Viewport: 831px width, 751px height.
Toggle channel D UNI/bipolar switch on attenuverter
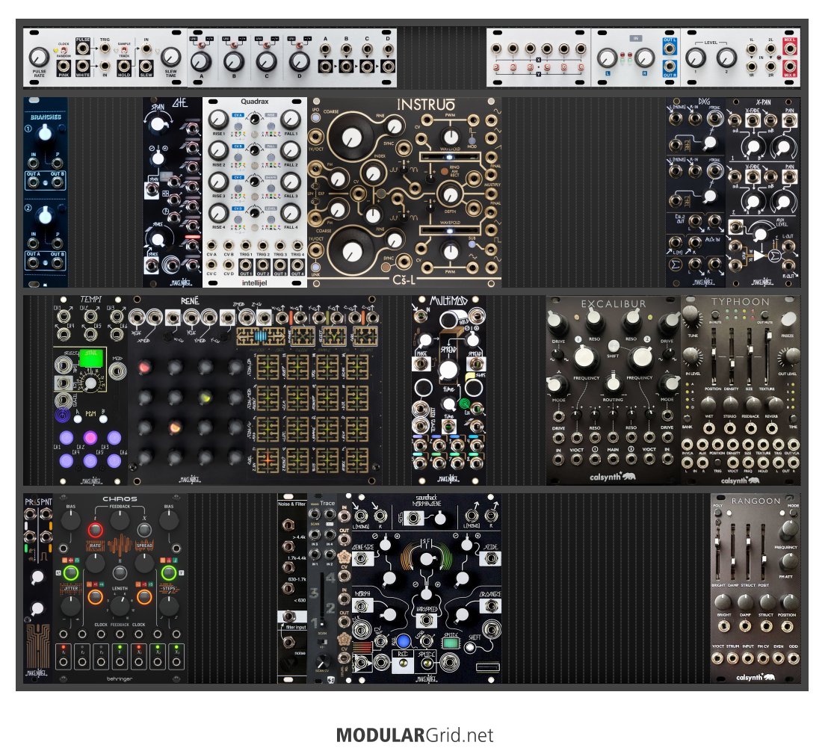298,46
